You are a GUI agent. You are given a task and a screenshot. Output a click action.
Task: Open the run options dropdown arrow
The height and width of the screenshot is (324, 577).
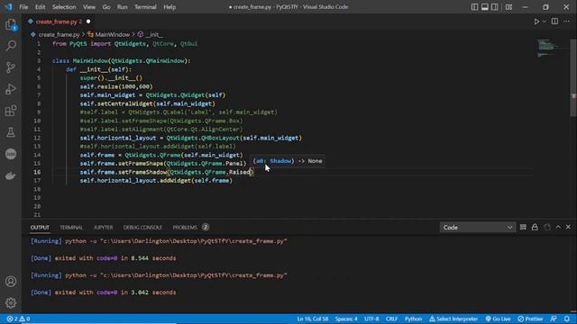click(545, 22)
